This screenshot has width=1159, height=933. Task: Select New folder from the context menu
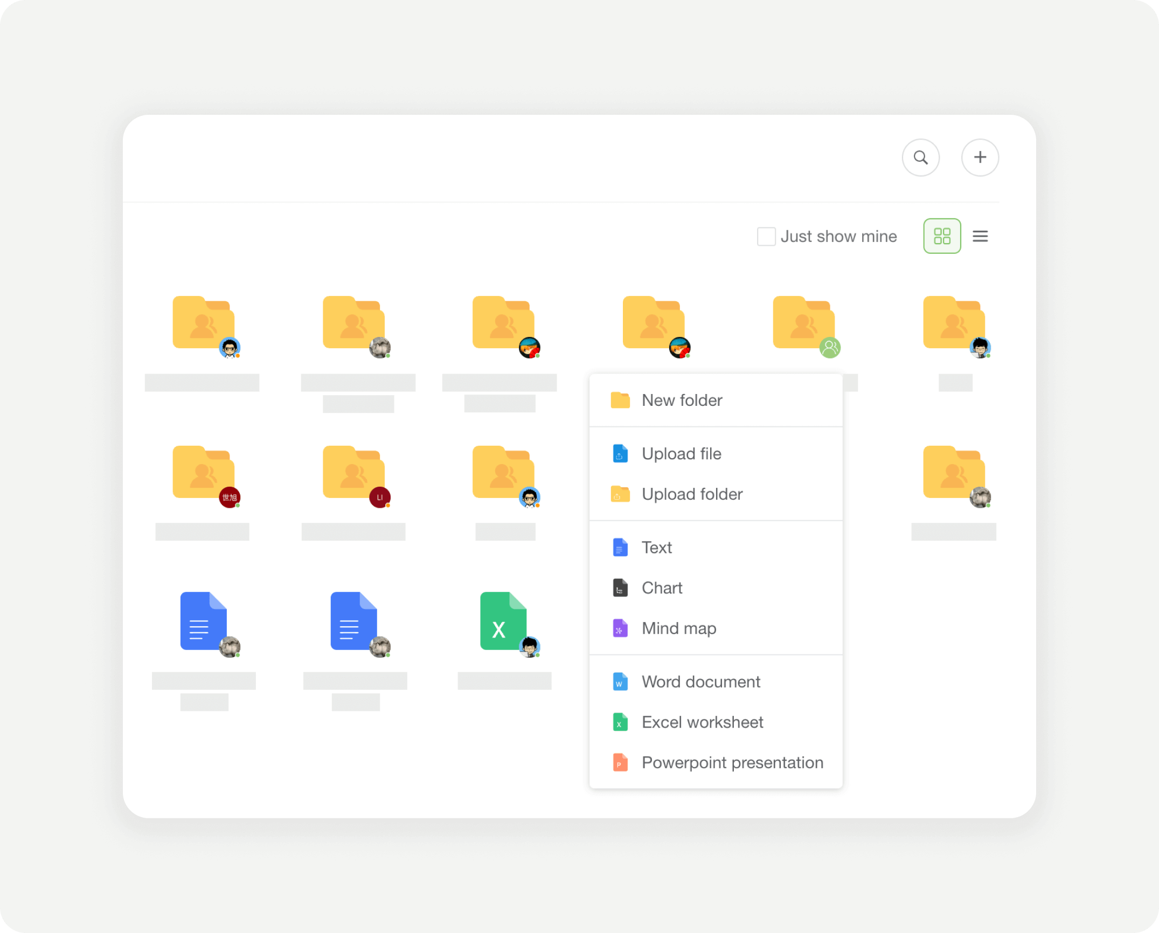click(682, 400)
